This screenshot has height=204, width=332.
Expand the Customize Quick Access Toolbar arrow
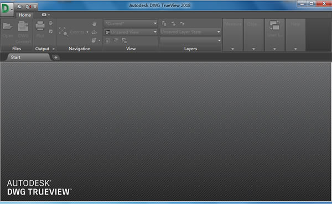(35, 7)
